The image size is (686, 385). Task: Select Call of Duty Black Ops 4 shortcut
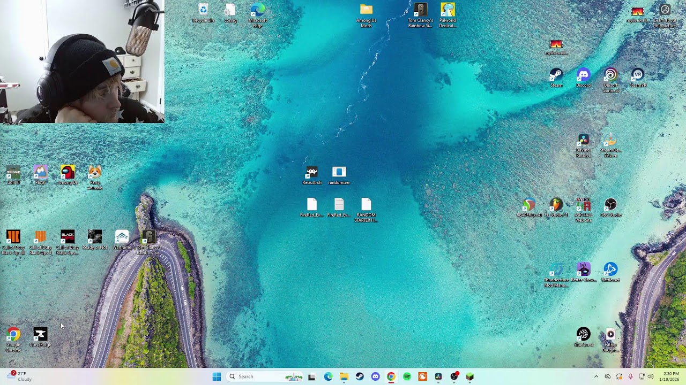click(x=40, y=242)
